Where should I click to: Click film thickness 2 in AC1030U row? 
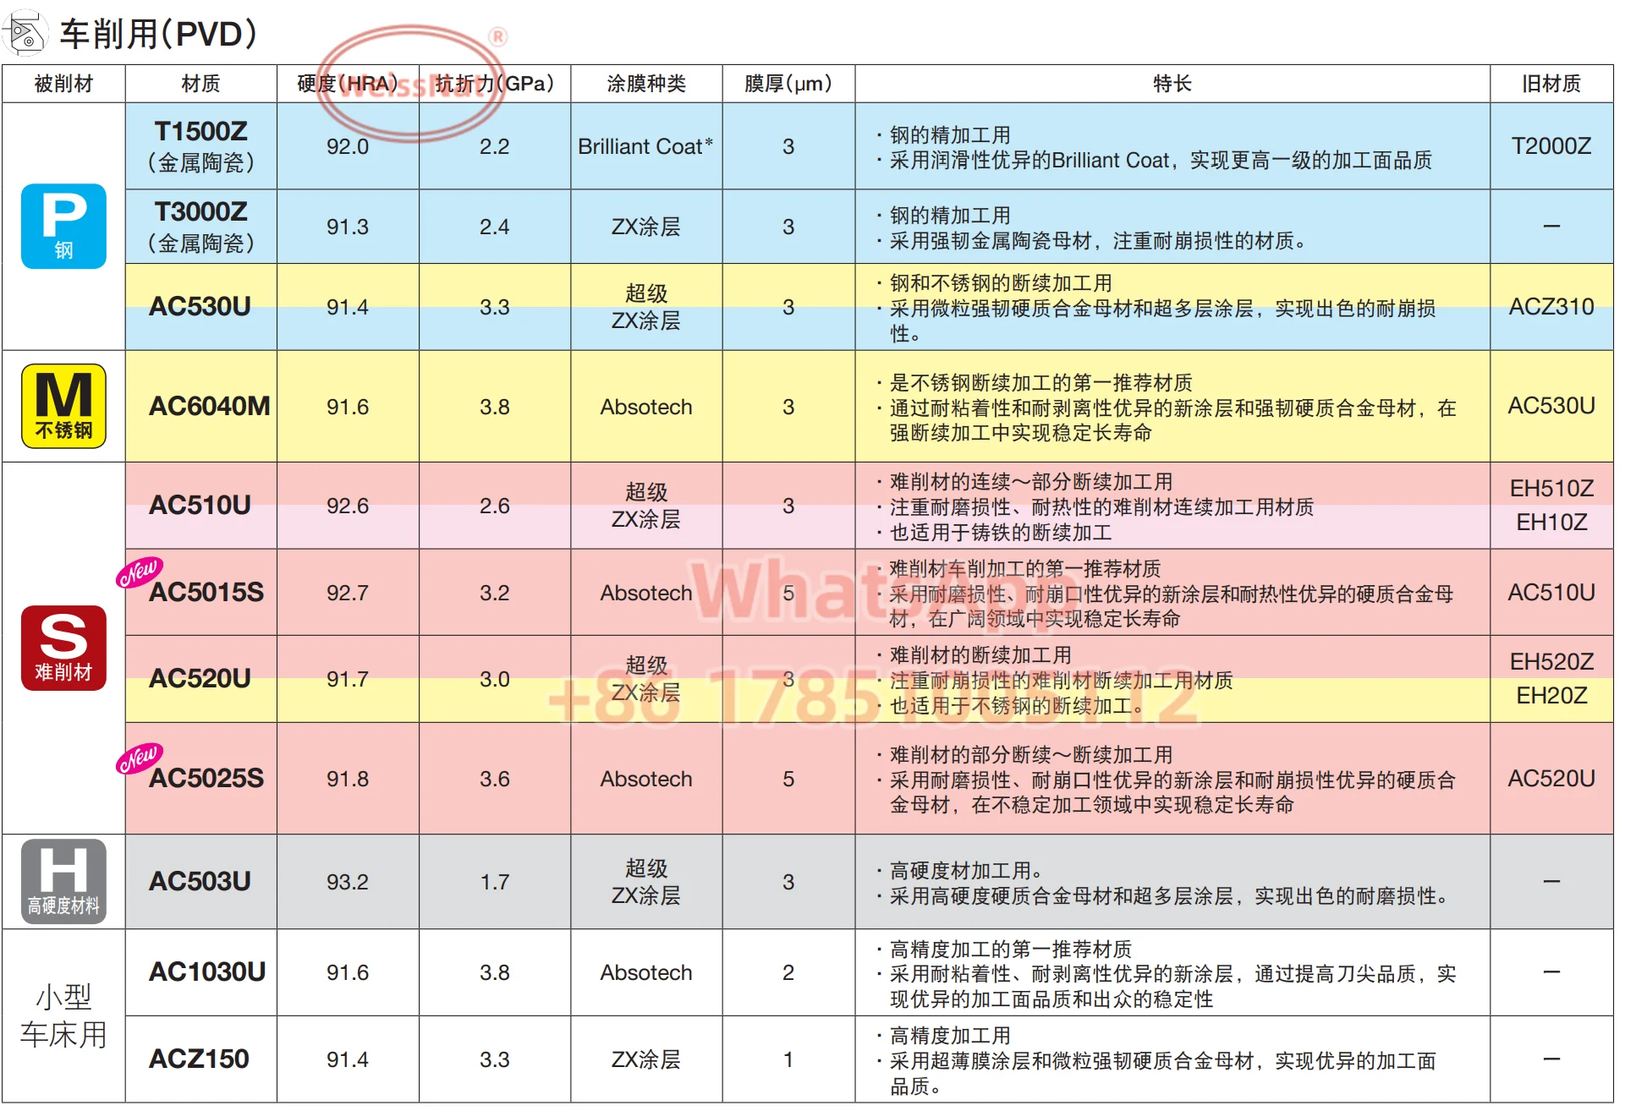tap(788, 972)
